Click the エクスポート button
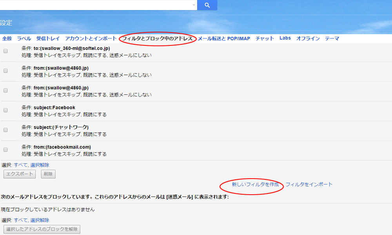 20,174
